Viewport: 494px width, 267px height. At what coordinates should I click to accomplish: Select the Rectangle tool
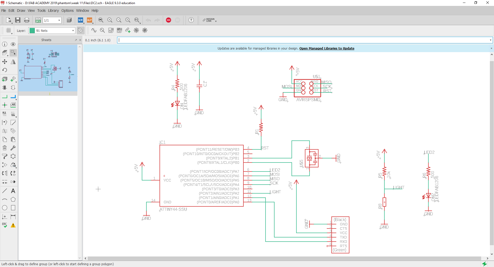13,208
